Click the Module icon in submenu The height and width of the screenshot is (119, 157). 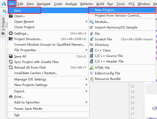[91, 22]
